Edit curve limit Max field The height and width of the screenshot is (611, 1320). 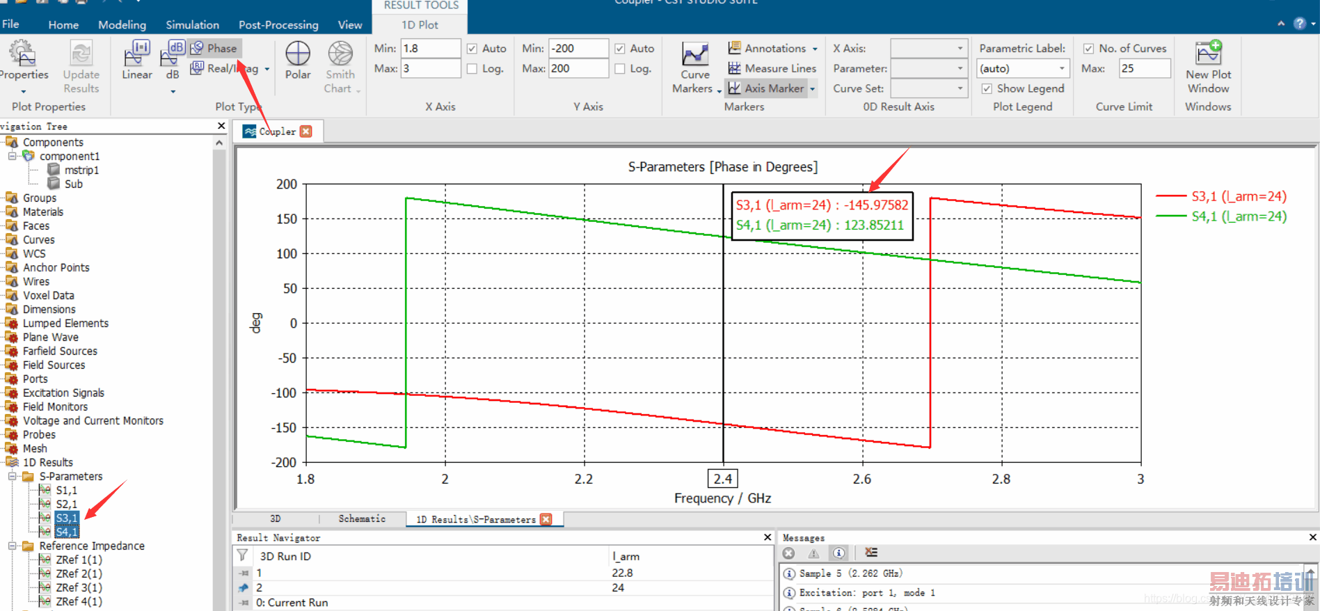click(1145, 68)
